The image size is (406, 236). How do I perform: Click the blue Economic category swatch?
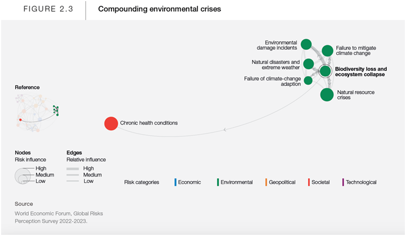click(x=176, y=182)
